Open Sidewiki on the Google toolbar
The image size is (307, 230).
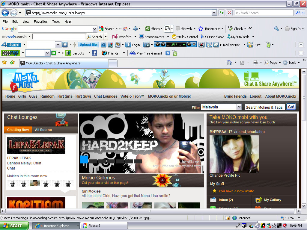185,29
